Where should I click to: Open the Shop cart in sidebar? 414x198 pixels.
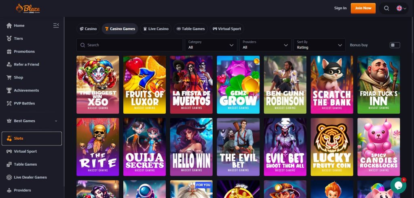point(9,77)
